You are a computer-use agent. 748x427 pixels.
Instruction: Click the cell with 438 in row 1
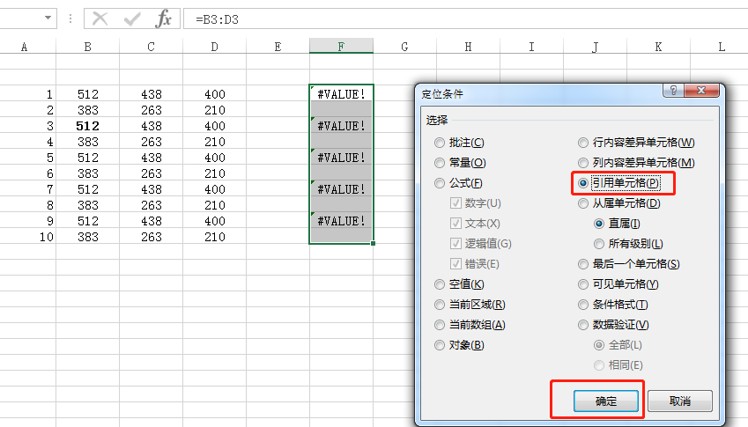pos(152,94)
